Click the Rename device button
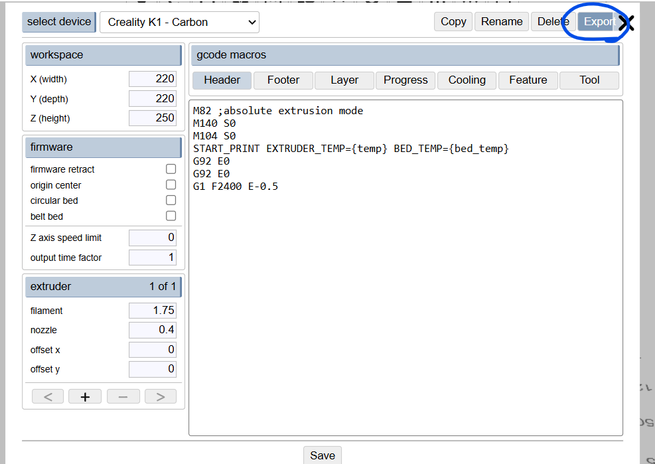 click(501, 22)
